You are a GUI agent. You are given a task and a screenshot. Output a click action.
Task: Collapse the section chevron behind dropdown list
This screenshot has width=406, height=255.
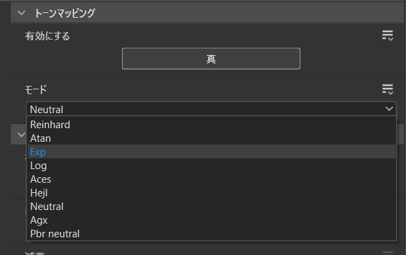click(21, 134)
